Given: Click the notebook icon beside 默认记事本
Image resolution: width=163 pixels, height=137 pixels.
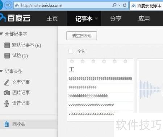Looking at the screenshot, I should [7, 45].
